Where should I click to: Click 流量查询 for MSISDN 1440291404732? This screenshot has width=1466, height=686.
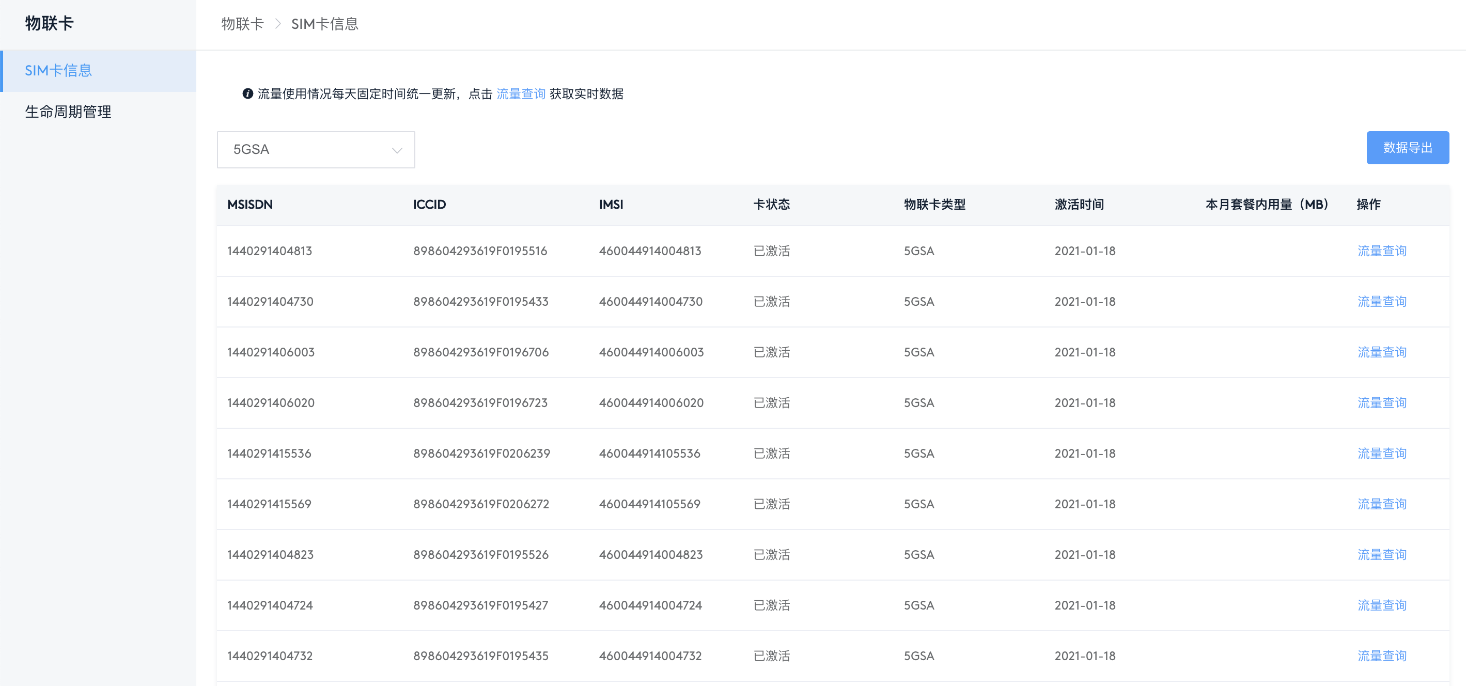[1381, 656]
